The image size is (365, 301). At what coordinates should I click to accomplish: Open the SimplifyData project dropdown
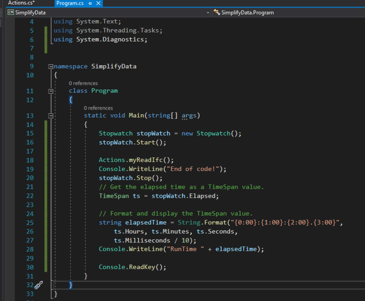(x=208, y=13)
